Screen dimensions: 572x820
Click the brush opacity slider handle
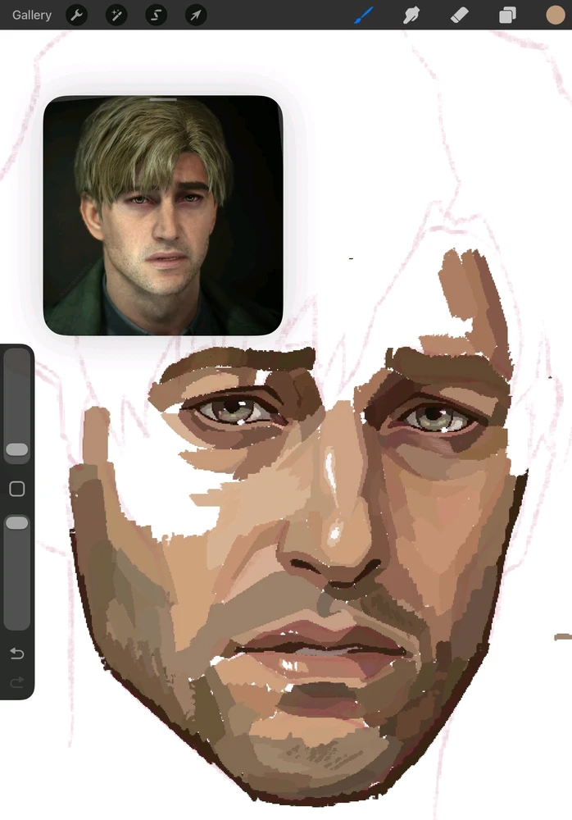pyautogui.click(x=17, y=522)
